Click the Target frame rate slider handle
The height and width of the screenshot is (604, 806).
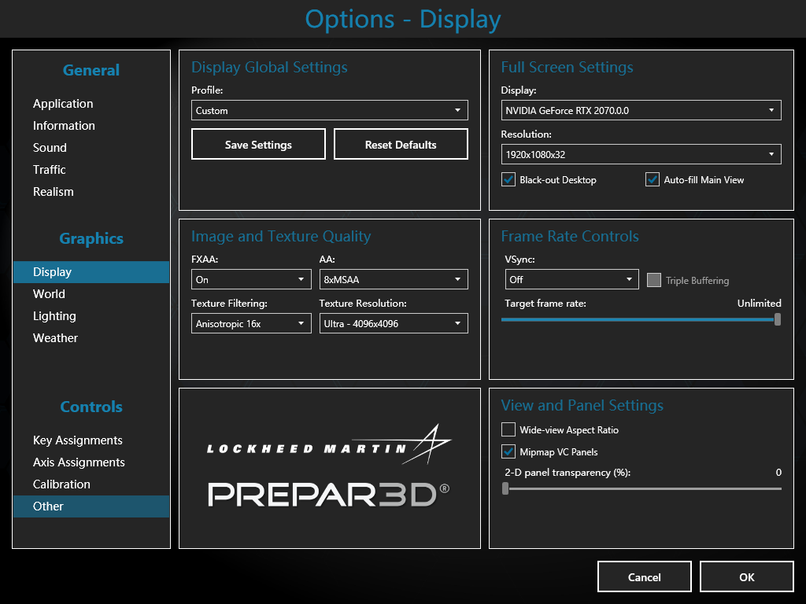tap(778, 319)
